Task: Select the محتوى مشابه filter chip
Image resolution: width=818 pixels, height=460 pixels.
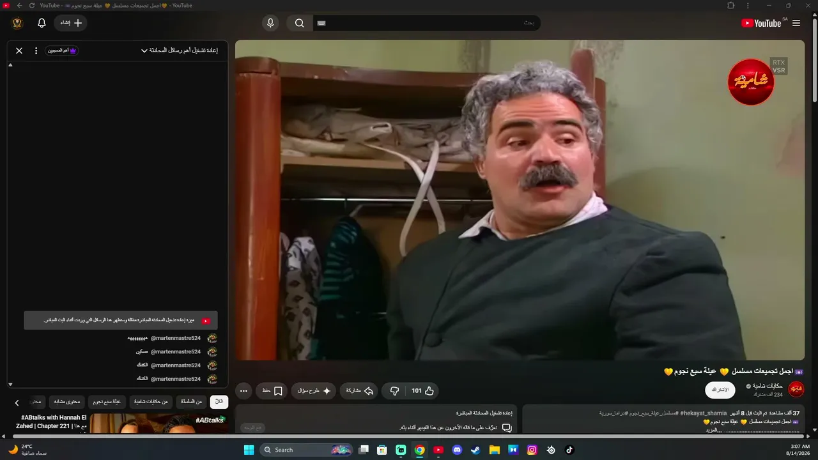Action: [66, 402]
